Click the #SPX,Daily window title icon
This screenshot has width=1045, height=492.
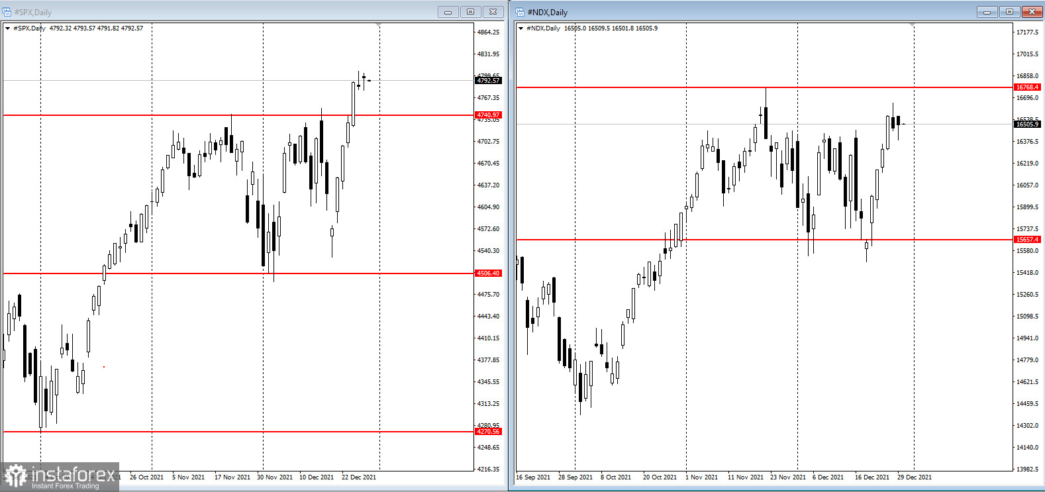pos(7,12)
